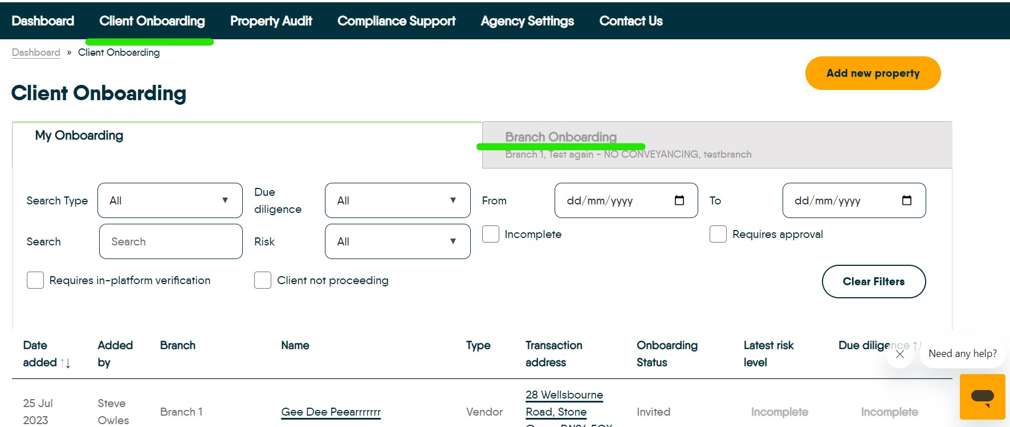
Task: Click the Name column header
Action: [295, 346]
